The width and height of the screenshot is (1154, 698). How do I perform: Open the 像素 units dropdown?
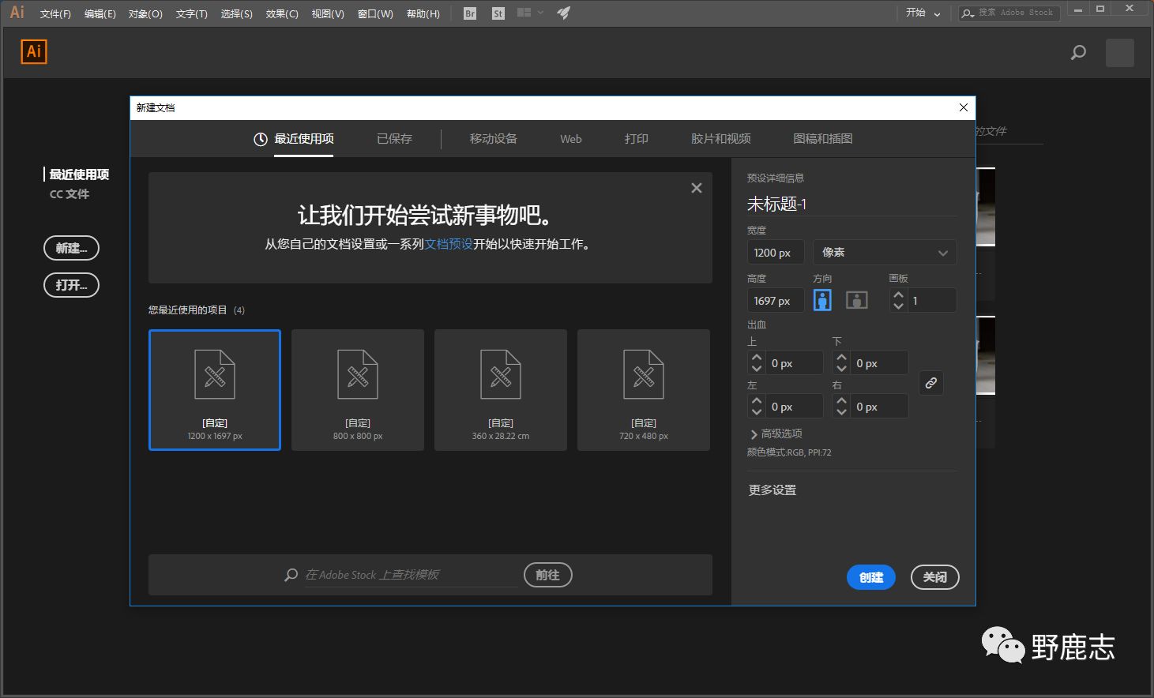(884, 253)
